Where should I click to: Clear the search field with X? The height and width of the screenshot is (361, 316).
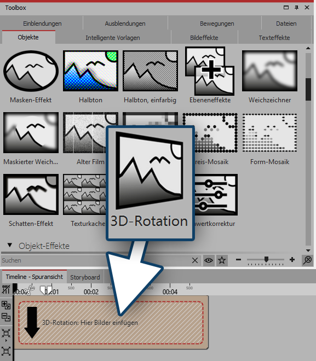[195, 260]
